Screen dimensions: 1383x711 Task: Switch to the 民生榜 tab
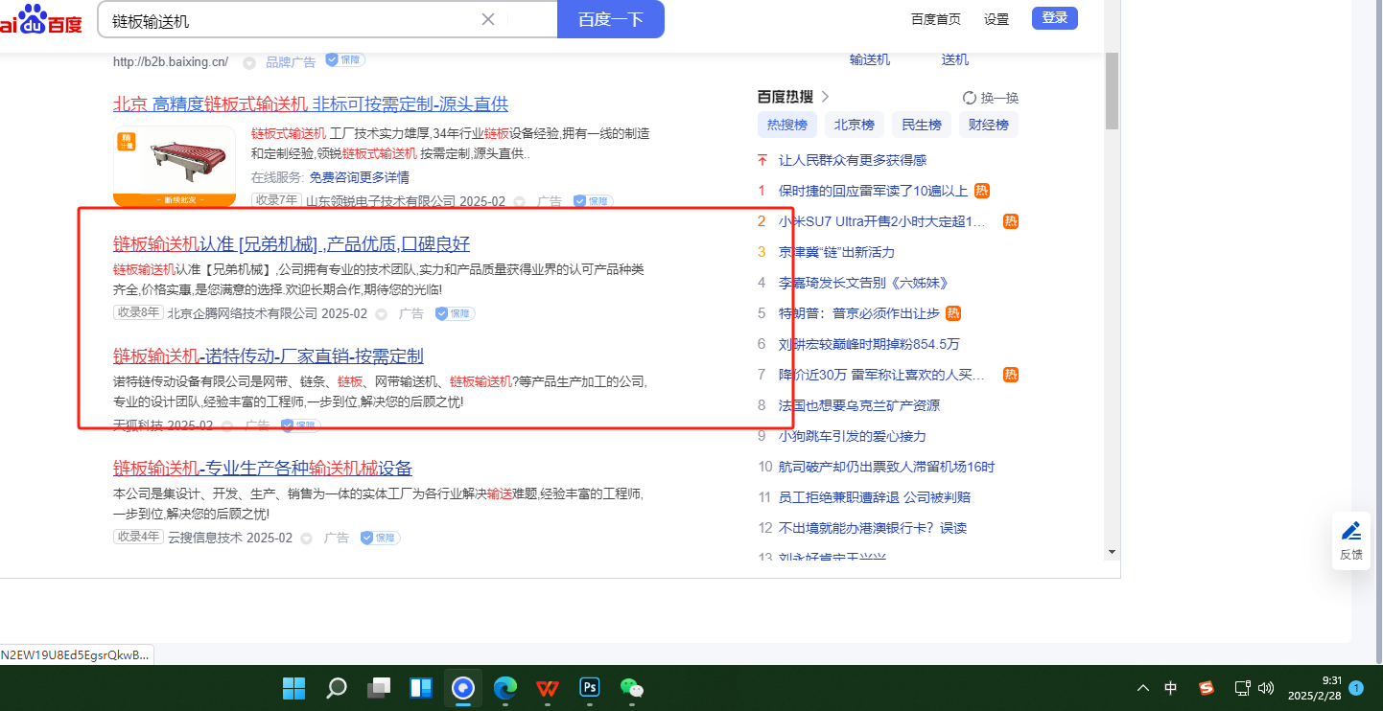coord(921,125)
